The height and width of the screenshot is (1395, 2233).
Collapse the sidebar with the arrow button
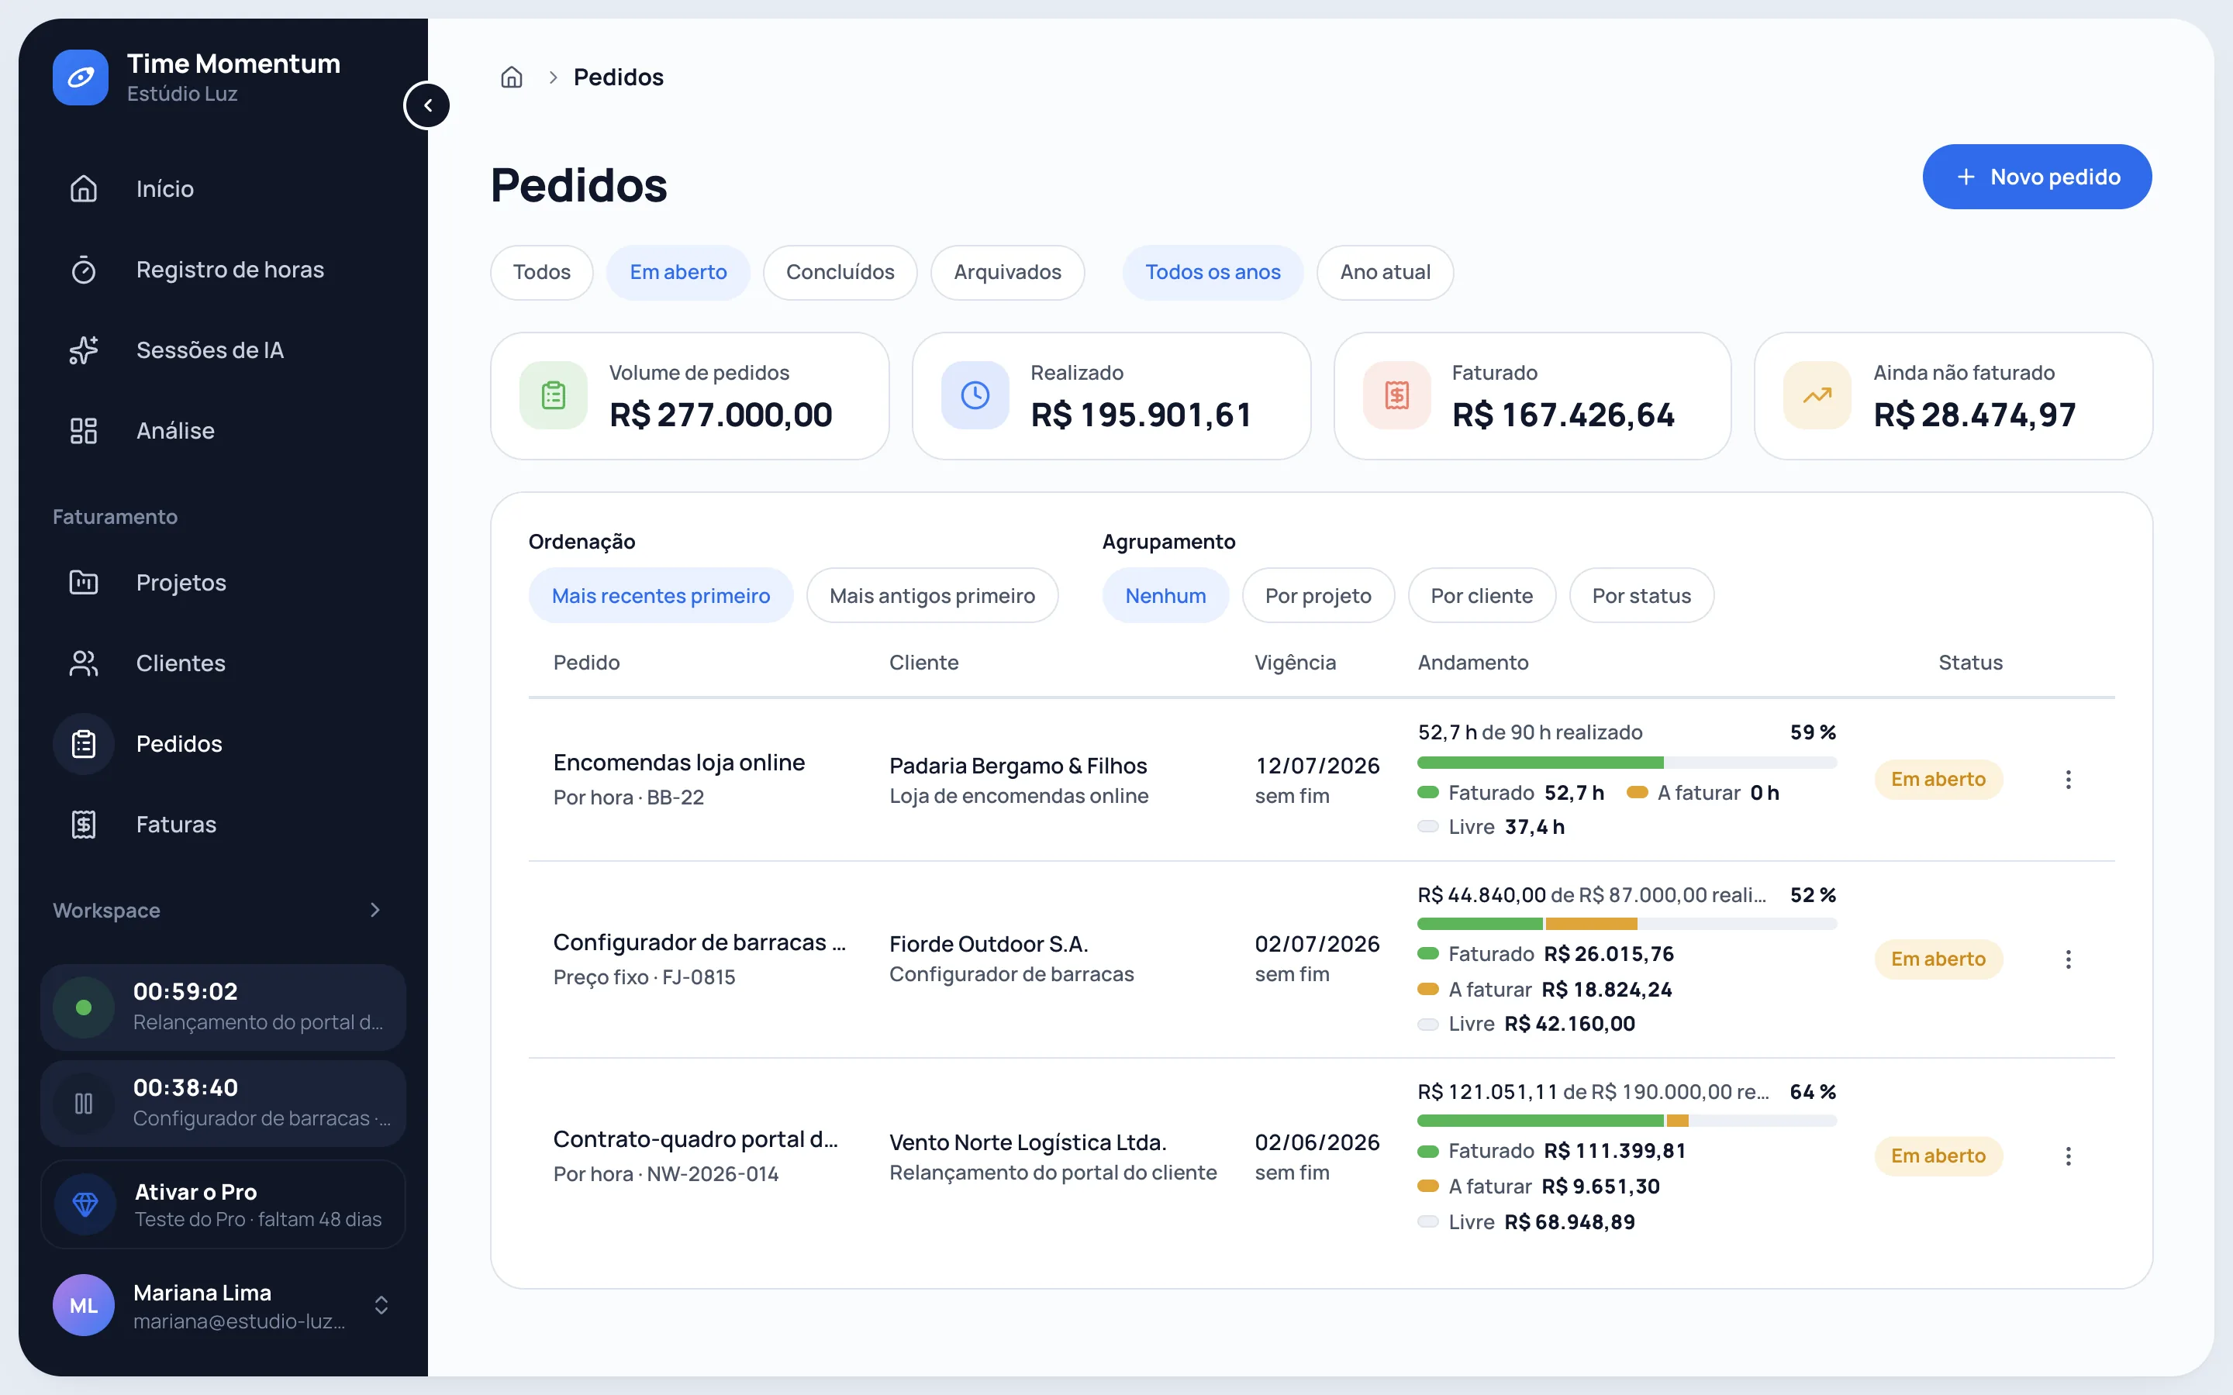pyautogui.click(x=427, y=105)
